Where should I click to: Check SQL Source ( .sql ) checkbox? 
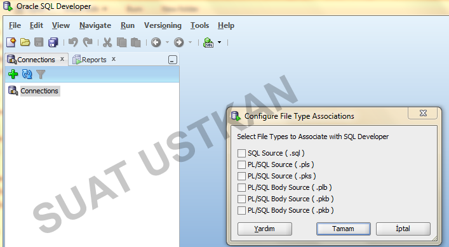[x=241, y=153]
